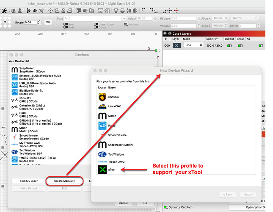This screenshot has height=212, width=273.
Task: Click the Height value stepper
Action: (155, 19)
